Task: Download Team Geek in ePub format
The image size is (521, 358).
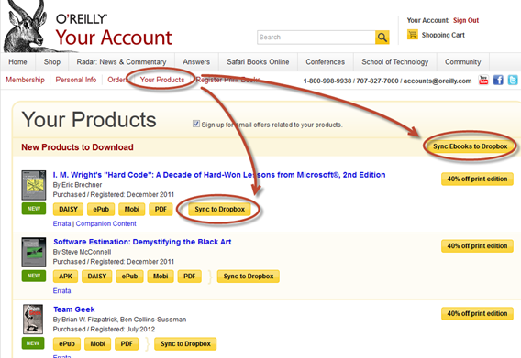Action: [67, 343]
